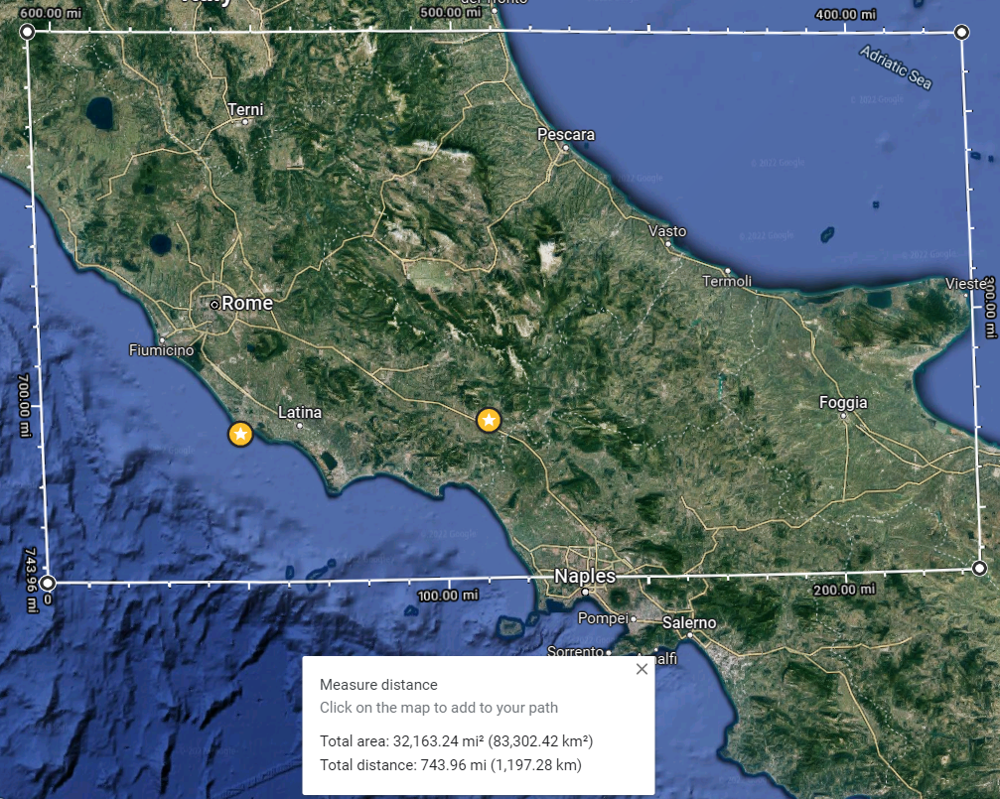Click the Naples city dot marker
1000x799 pixels.
point(585,592)
